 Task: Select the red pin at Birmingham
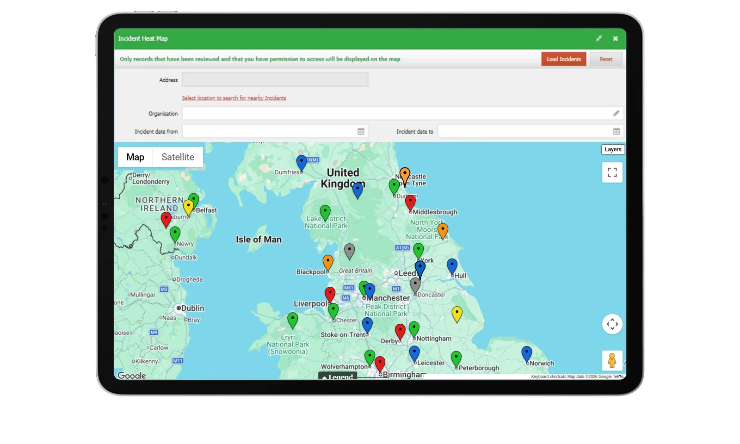click(x=380, y=365)
